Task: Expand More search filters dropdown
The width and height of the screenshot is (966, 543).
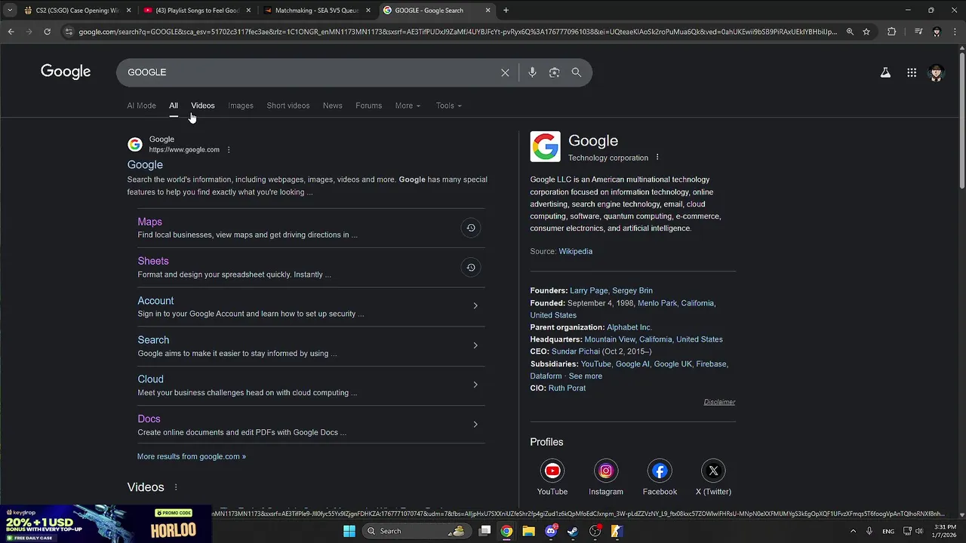Action: point(408,106)
